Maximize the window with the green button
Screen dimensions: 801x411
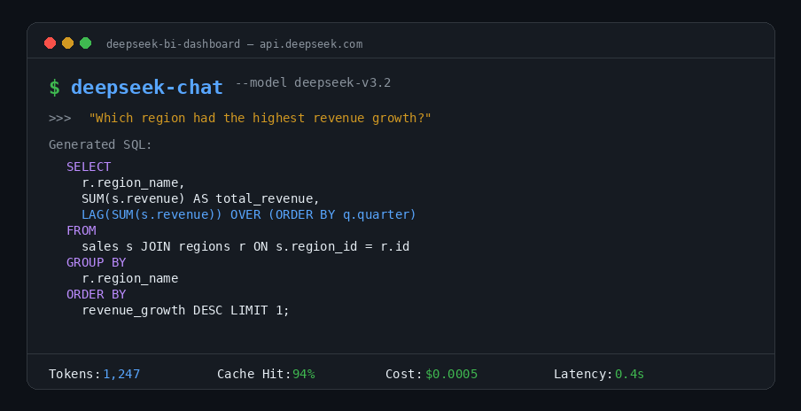(86, 43)
